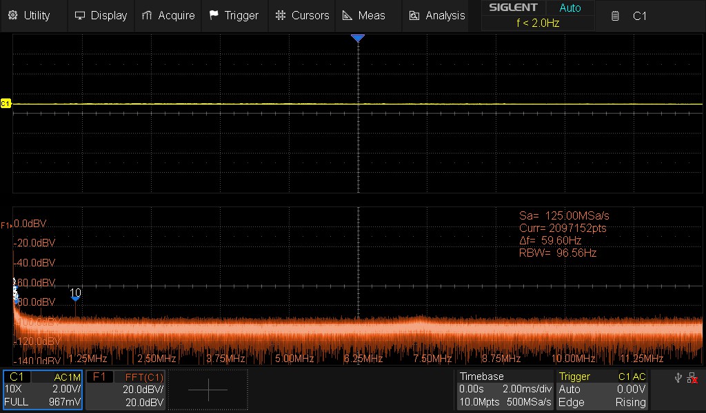Image resolution: width=706 pixels, height=413 pixels.
Task: Click the SIGLENT logo
Action: tap(513, 8)
